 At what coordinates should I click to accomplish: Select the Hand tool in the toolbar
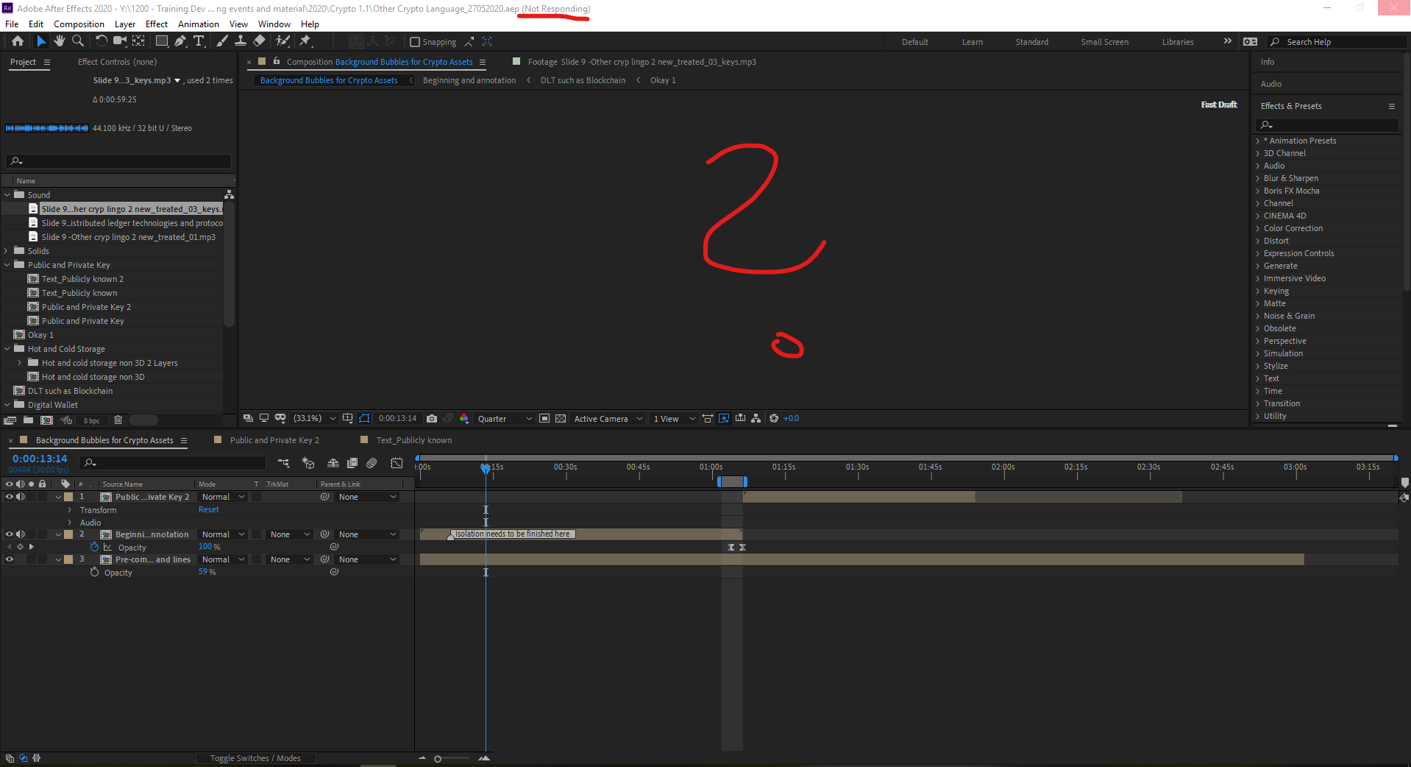pyautogui.click(x=60, y=41)
